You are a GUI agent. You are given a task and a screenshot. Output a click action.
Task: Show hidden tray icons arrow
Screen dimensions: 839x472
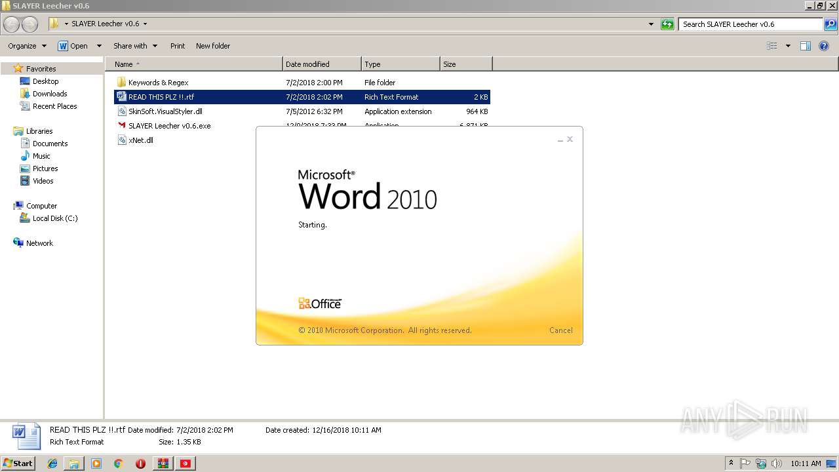pos(731,463)
